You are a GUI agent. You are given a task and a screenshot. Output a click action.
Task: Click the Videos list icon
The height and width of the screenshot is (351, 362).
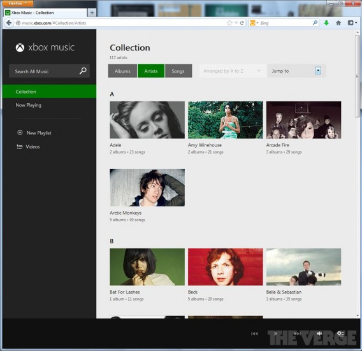click(20, 147)
